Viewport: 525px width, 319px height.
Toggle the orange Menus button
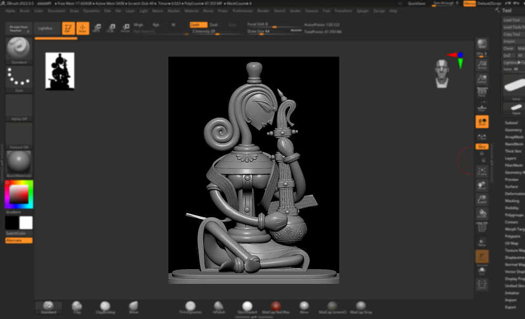(469, 3)
